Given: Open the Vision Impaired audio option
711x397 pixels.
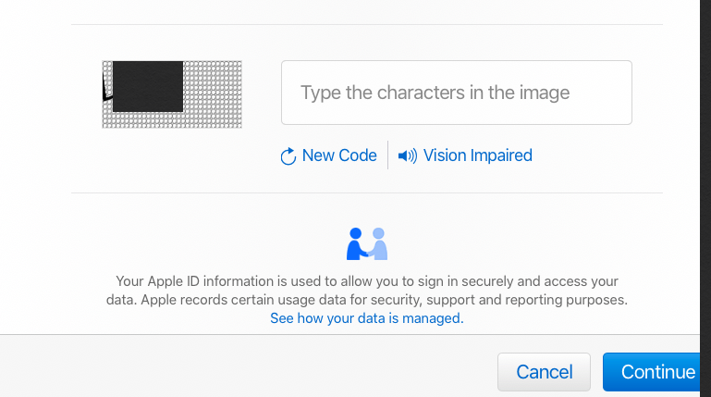Looking at the screenshot, I should pos(465,155).
